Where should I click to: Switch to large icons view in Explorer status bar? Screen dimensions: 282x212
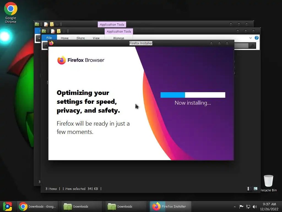tap(256, 189)
